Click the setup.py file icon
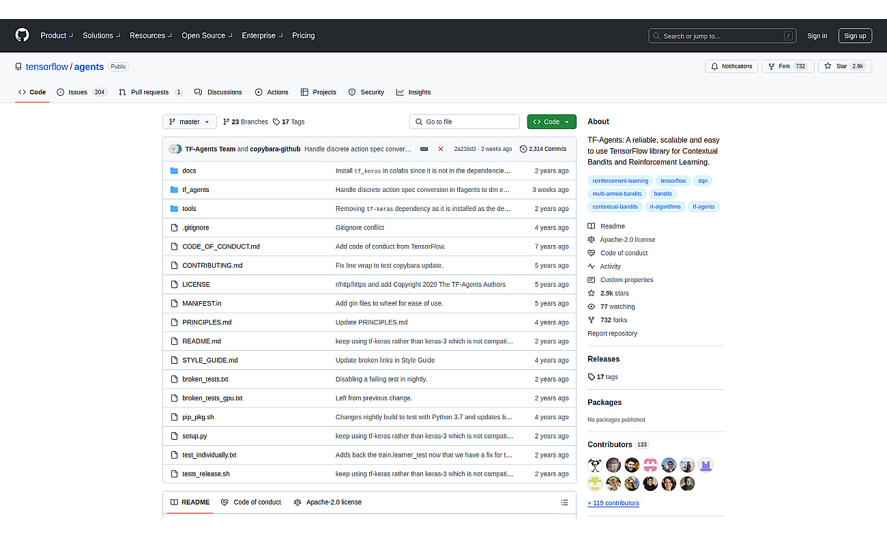 [x=174, y=436]
